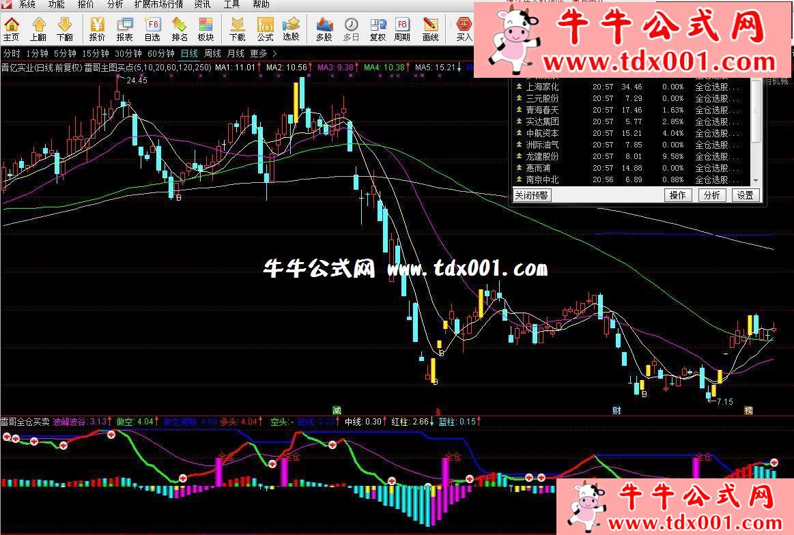Viewport: 794px width, 535px height.
Task: Click the 复权 adjust-price icon
Action: tap(378, 29)
